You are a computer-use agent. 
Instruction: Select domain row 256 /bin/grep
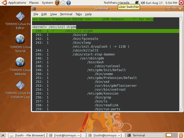click(x=105, y=98)
